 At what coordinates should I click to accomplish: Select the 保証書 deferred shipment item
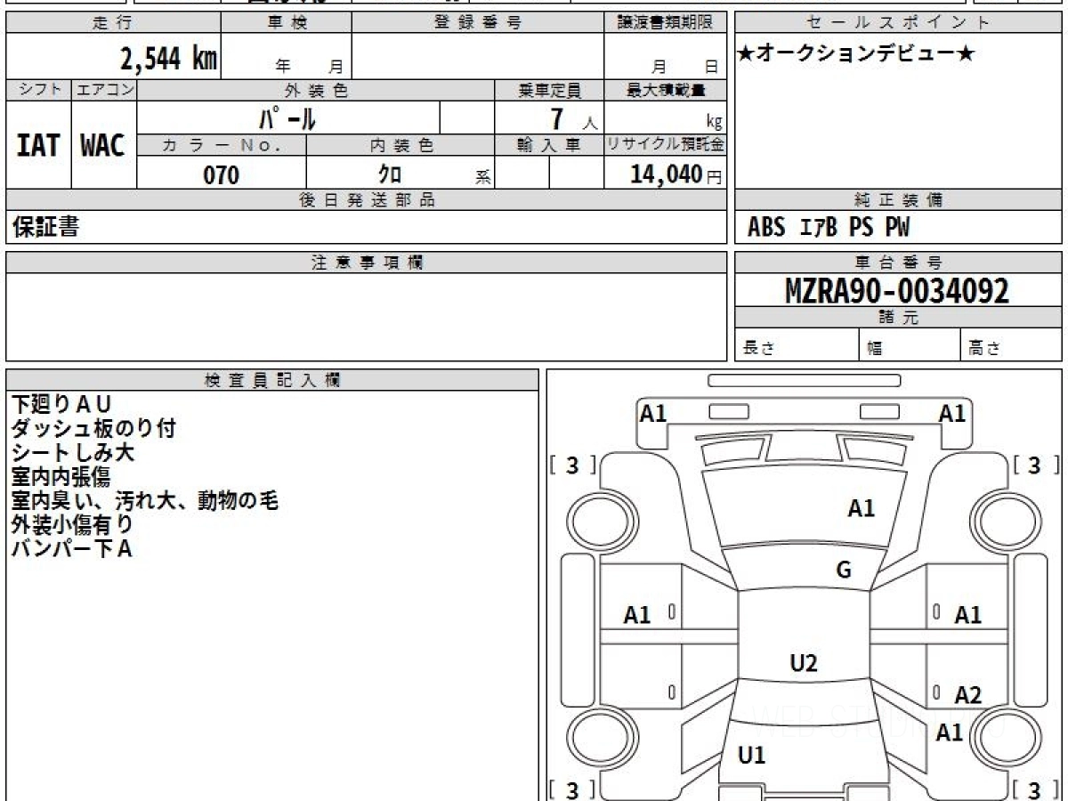[x=46, y=227]
